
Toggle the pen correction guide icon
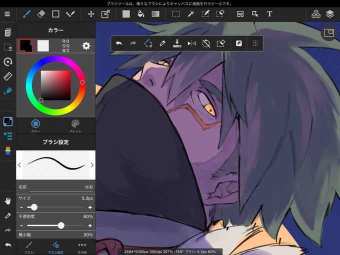[x=8, y=91]
